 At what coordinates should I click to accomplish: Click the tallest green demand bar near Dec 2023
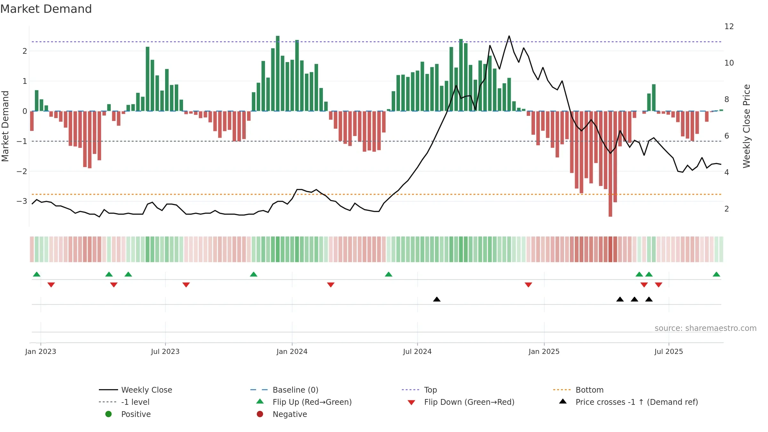click(278, 73)
